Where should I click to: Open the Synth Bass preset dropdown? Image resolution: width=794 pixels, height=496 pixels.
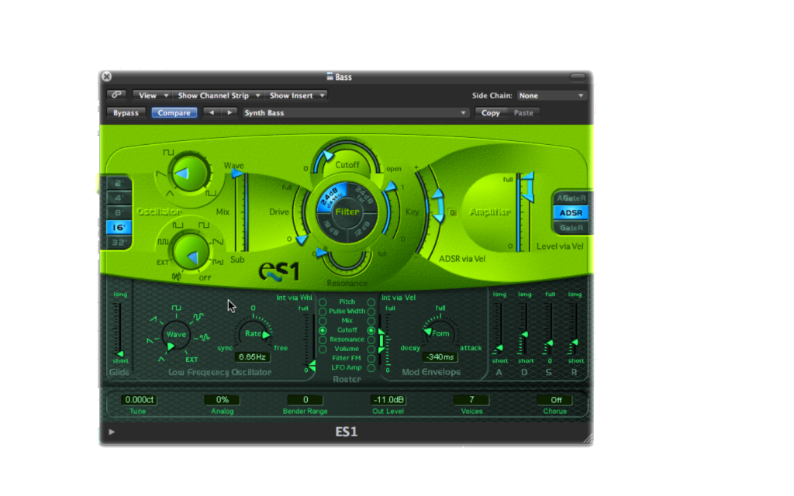tap(355, 112)
